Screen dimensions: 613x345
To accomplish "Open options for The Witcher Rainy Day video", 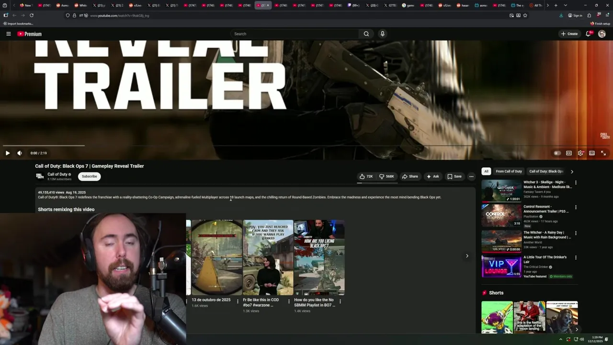I will [x=576, y=233].
